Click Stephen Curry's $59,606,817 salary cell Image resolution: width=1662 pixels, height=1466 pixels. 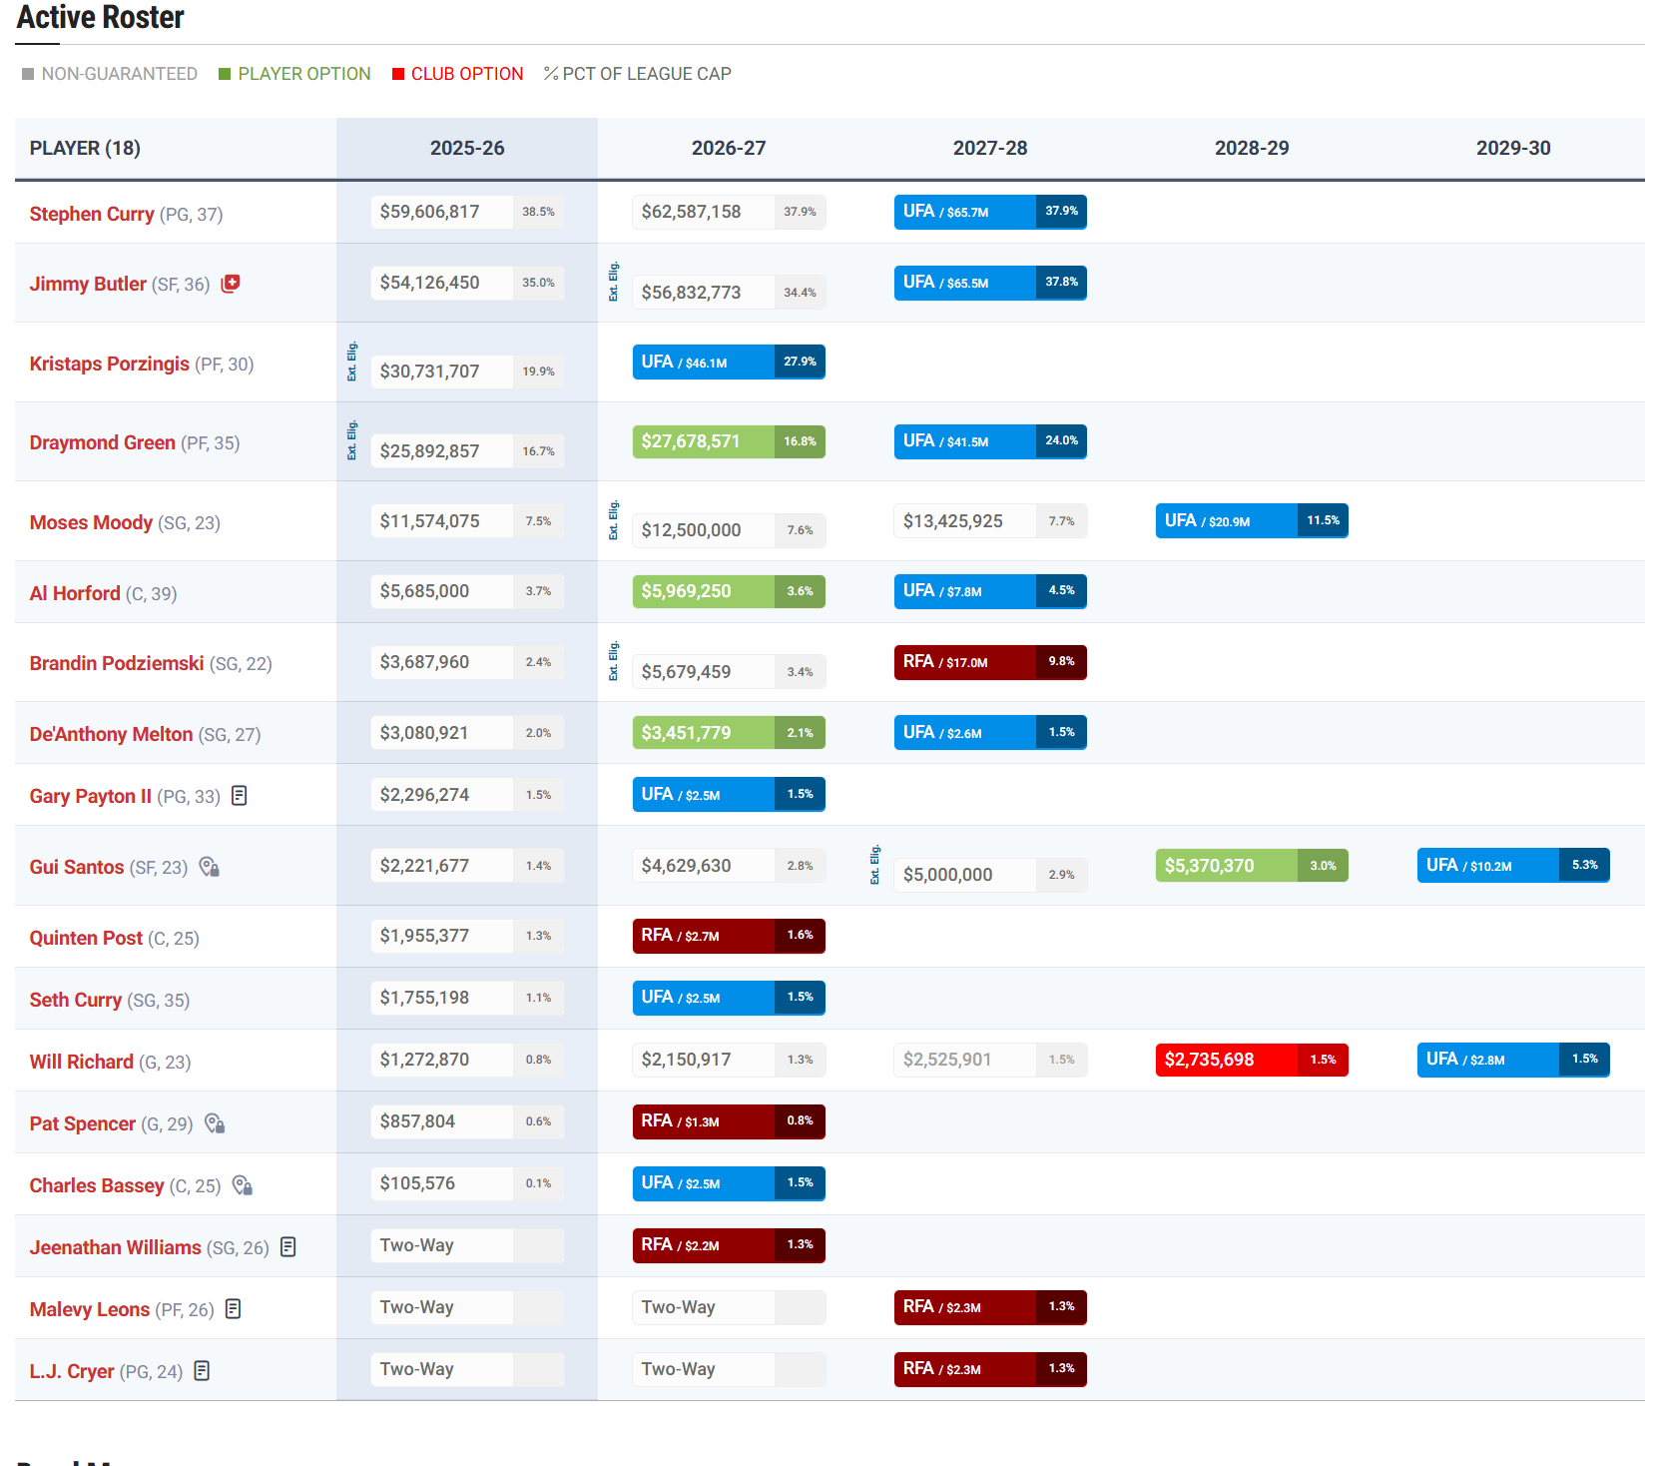coord(467,212)
